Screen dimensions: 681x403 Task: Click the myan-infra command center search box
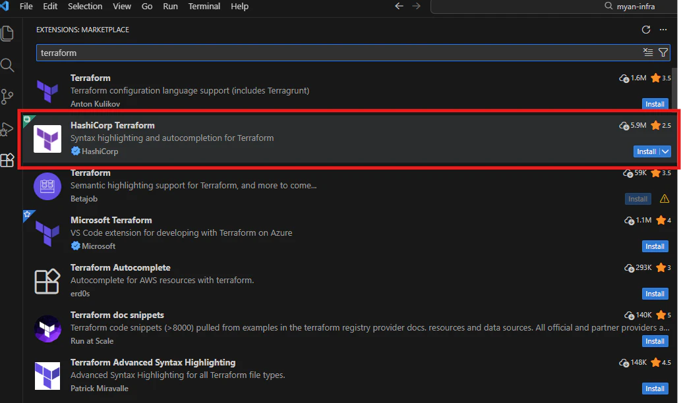[x=554, y=6]
